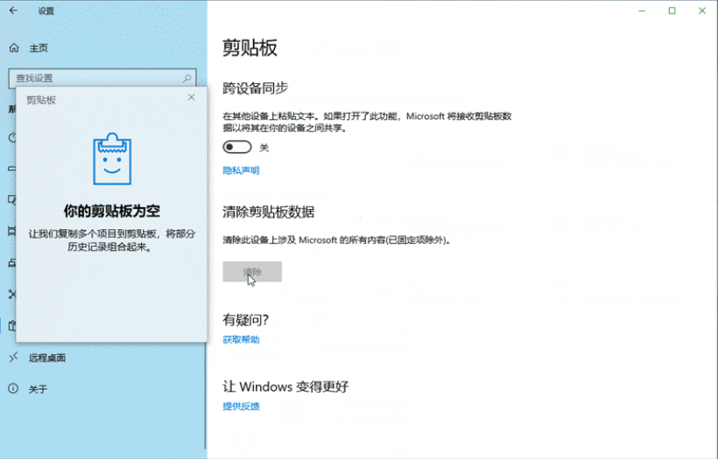Open the 隐私声明 privacy statement link
The height and width of the screenshot is (459, 718).
coord(241,170)
